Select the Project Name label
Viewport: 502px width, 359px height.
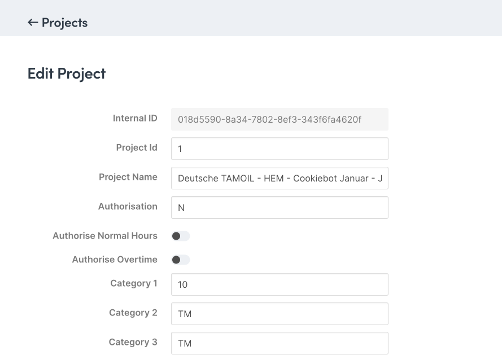coord(128,177)
